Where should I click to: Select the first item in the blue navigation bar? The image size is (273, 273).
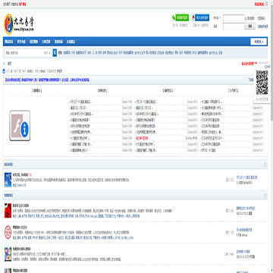coord(9,42)
